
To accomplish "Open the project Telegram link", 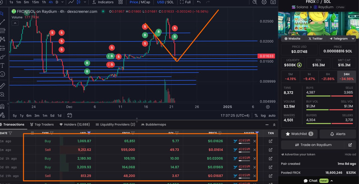I will (339, 39).
